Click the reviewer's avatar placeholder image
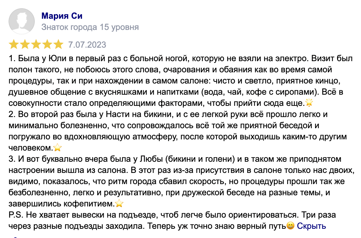The height and width of the screenshot is (238, 361). tap(21, 21)
